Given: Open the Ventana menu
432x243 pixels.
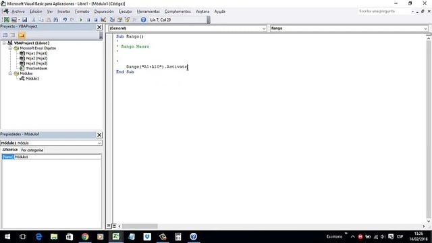Looking at the screenshot, I should point(202,11).
